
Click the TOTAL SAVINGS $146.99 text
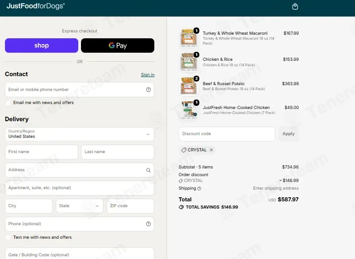(x=212, y=207)
